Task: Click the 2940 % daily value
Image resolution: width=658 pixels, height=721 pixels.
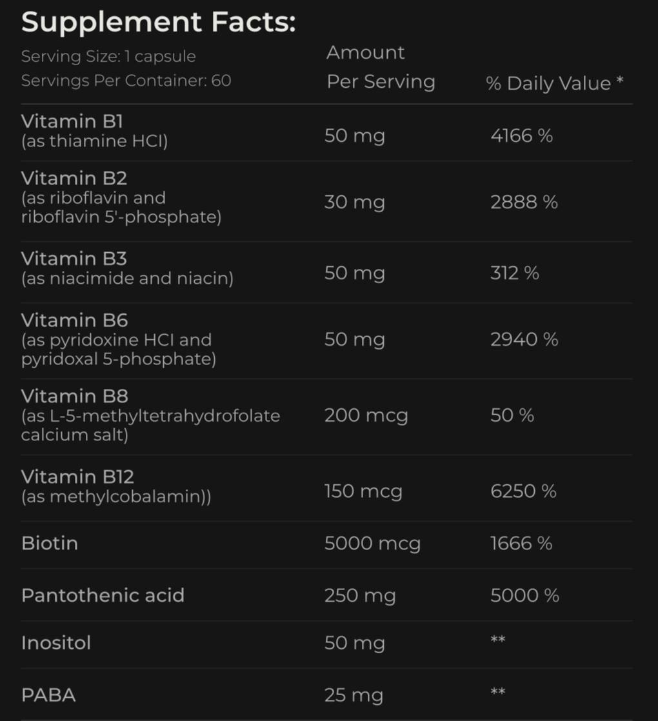Action: click(524, 340)
